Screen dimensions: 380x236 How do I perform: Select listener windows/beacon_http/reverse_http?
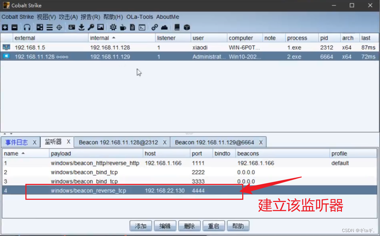pos(190,163)
